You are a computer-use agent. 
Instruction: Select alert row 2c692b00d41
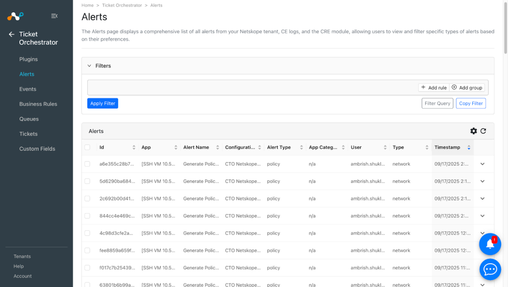87,198
